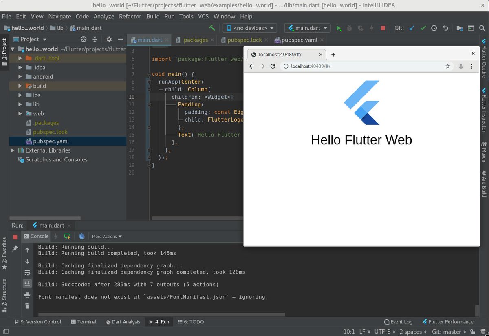Click the Debug bug icon in toolbar
Image resolution: width=489 pixels, height=336 pixels.
click(x=349, y=28)
